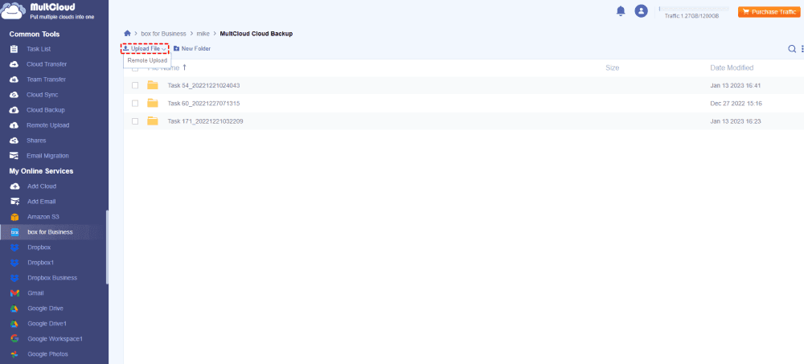
Task: Click folder icon of Task 171 row
Action: click(x=152, y=121)
